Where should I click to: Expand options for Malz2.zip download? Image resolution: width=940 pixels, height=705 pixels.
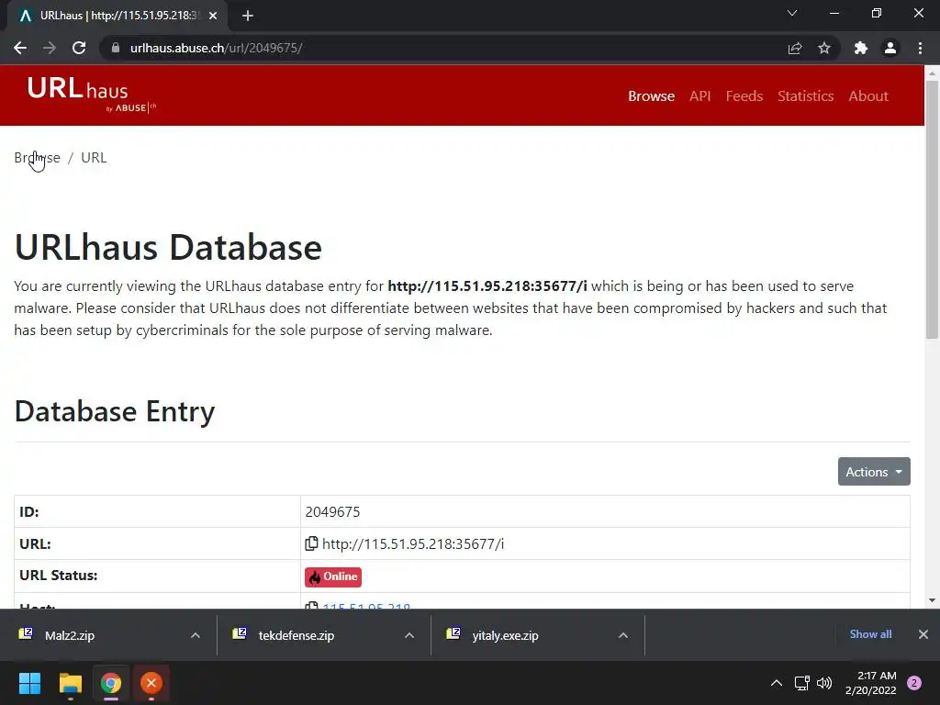196,635
